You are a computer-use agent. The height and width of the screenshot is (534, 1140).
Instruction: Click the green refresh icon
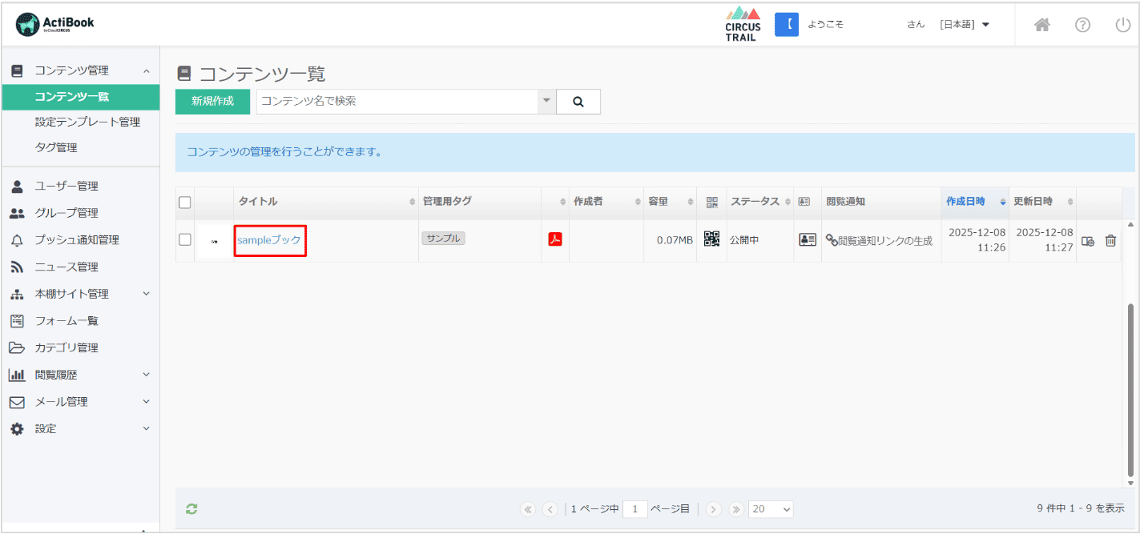pyautogui.click(x=191, y=508)
